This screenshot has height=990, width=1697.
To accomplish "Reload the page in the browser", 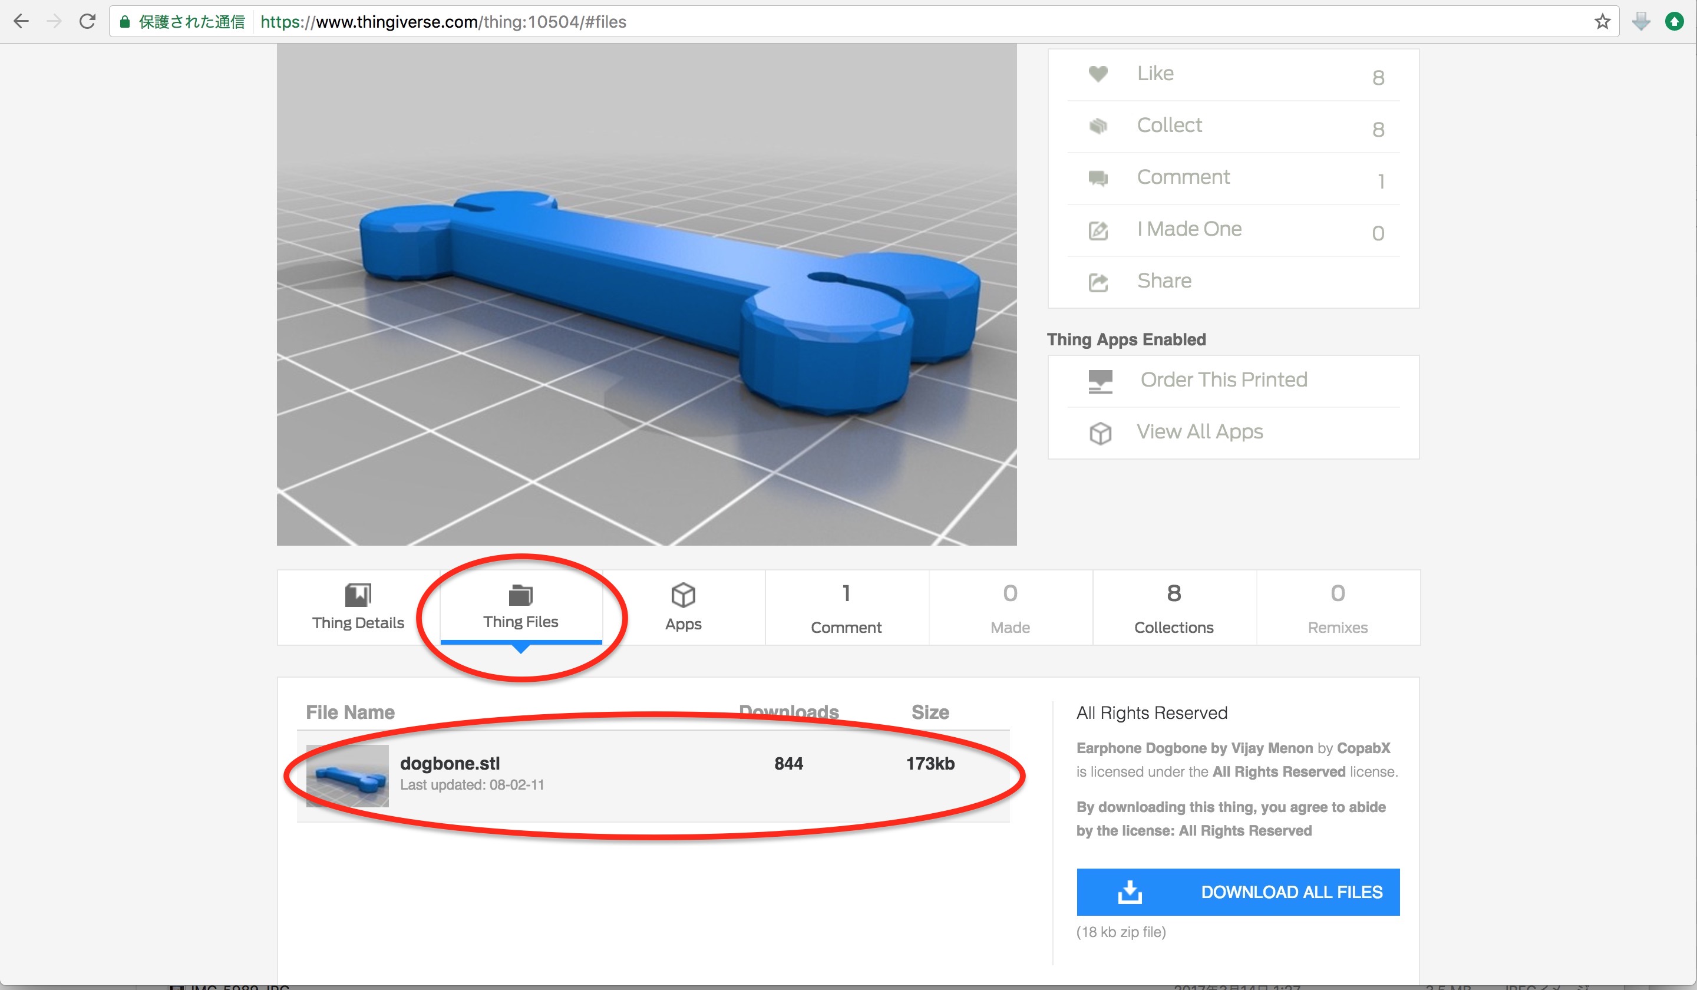I will [87, 22].
